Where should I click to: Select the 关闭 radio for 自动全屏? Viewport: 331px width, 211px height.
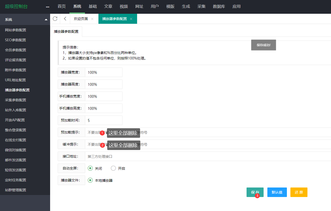[x=90, y=168]
